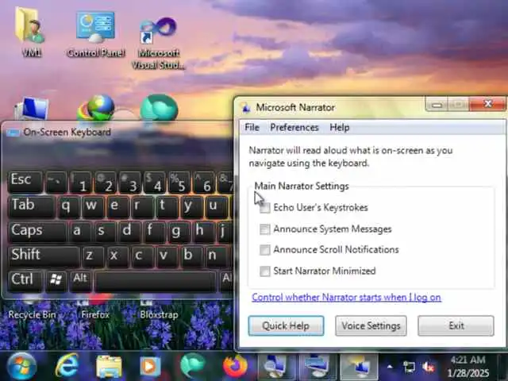
Task: Click the Exit button in Narrator
Action: (456, 325)
